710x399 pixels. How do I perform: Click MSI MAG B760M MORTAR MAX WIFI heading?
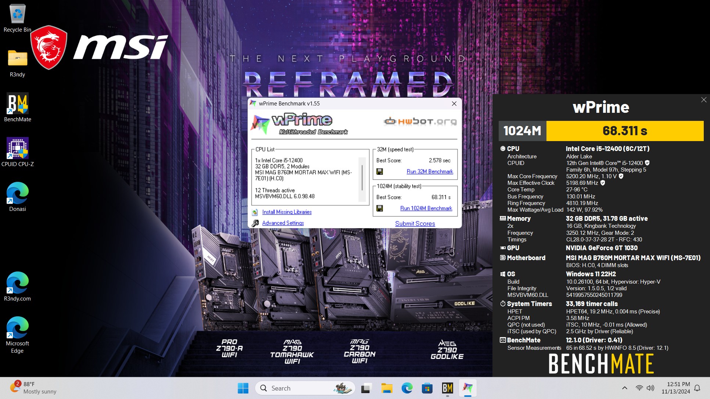(x=633, y=258)
